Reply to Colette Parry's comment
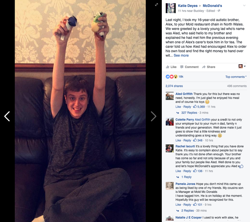This screenshot has width=250, height=222. pyautogui.click(x=187, y=140)
